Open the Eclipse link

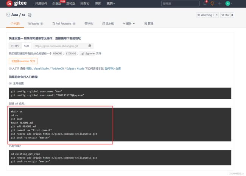coord(70,69)
